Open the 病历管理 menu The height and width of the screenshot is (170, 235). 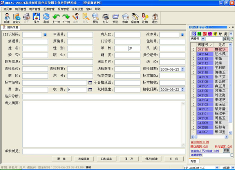point(20,9)
